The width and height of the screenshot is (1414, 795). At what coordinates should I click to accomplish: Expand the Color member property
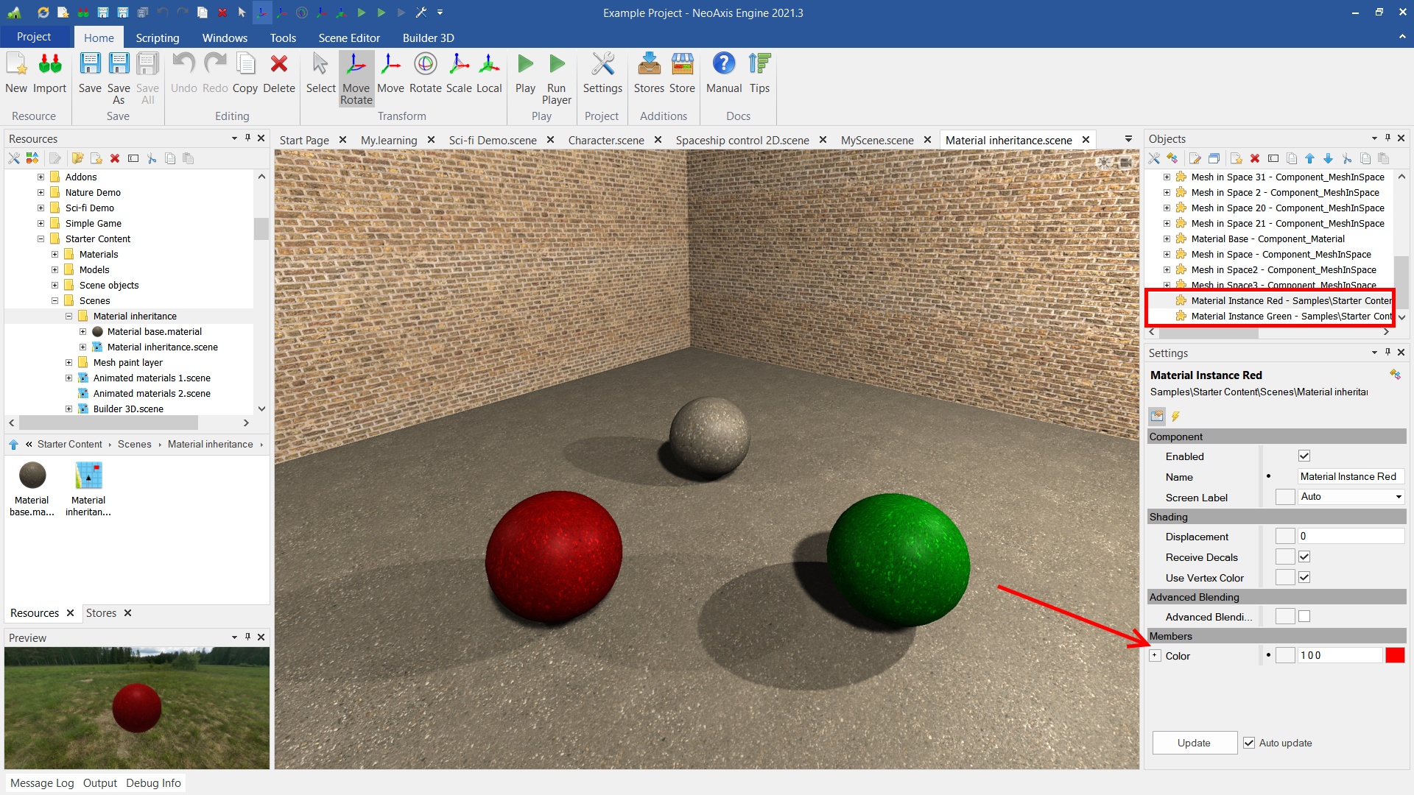(x=1155, y=656)
